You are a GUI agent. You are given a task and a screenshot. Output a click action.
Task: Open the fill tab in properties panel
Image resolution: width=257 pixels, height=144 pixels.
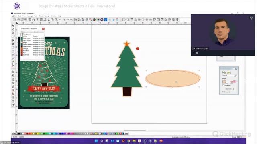pos(223,72)
